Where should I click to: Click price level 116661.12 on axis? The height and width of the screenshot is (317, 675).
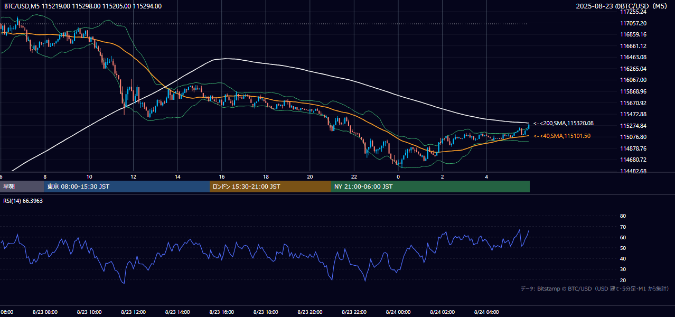coord(633,46)
